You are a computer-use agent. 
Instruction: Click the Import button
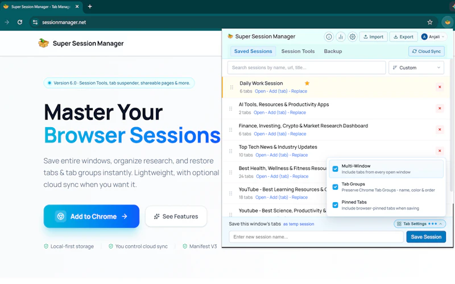373,37
